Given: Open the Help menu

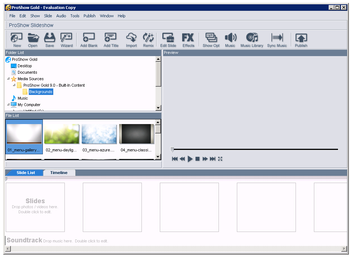Looking at the screenshot, I should 122,16.
